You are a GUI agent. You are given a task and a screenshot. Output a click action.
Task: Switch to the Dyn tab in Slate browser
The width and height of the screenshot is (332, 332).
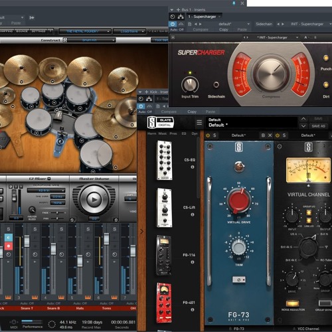pyautogui.click(x=195, y=133)
